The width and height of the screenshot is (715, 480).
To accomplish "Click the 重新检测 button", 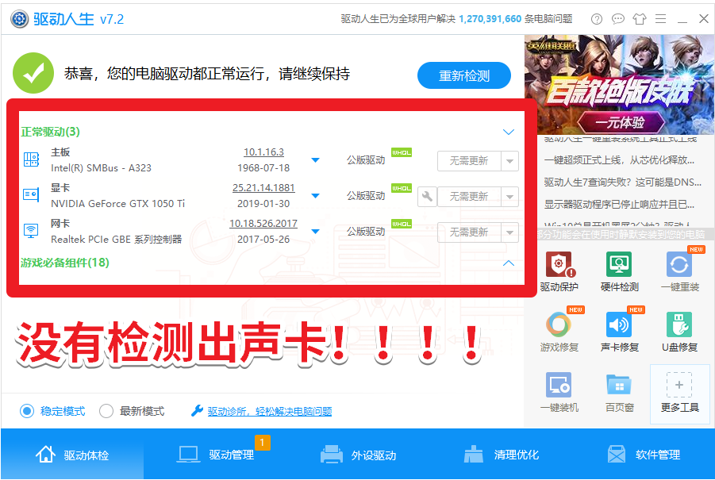I will [464, 75].
